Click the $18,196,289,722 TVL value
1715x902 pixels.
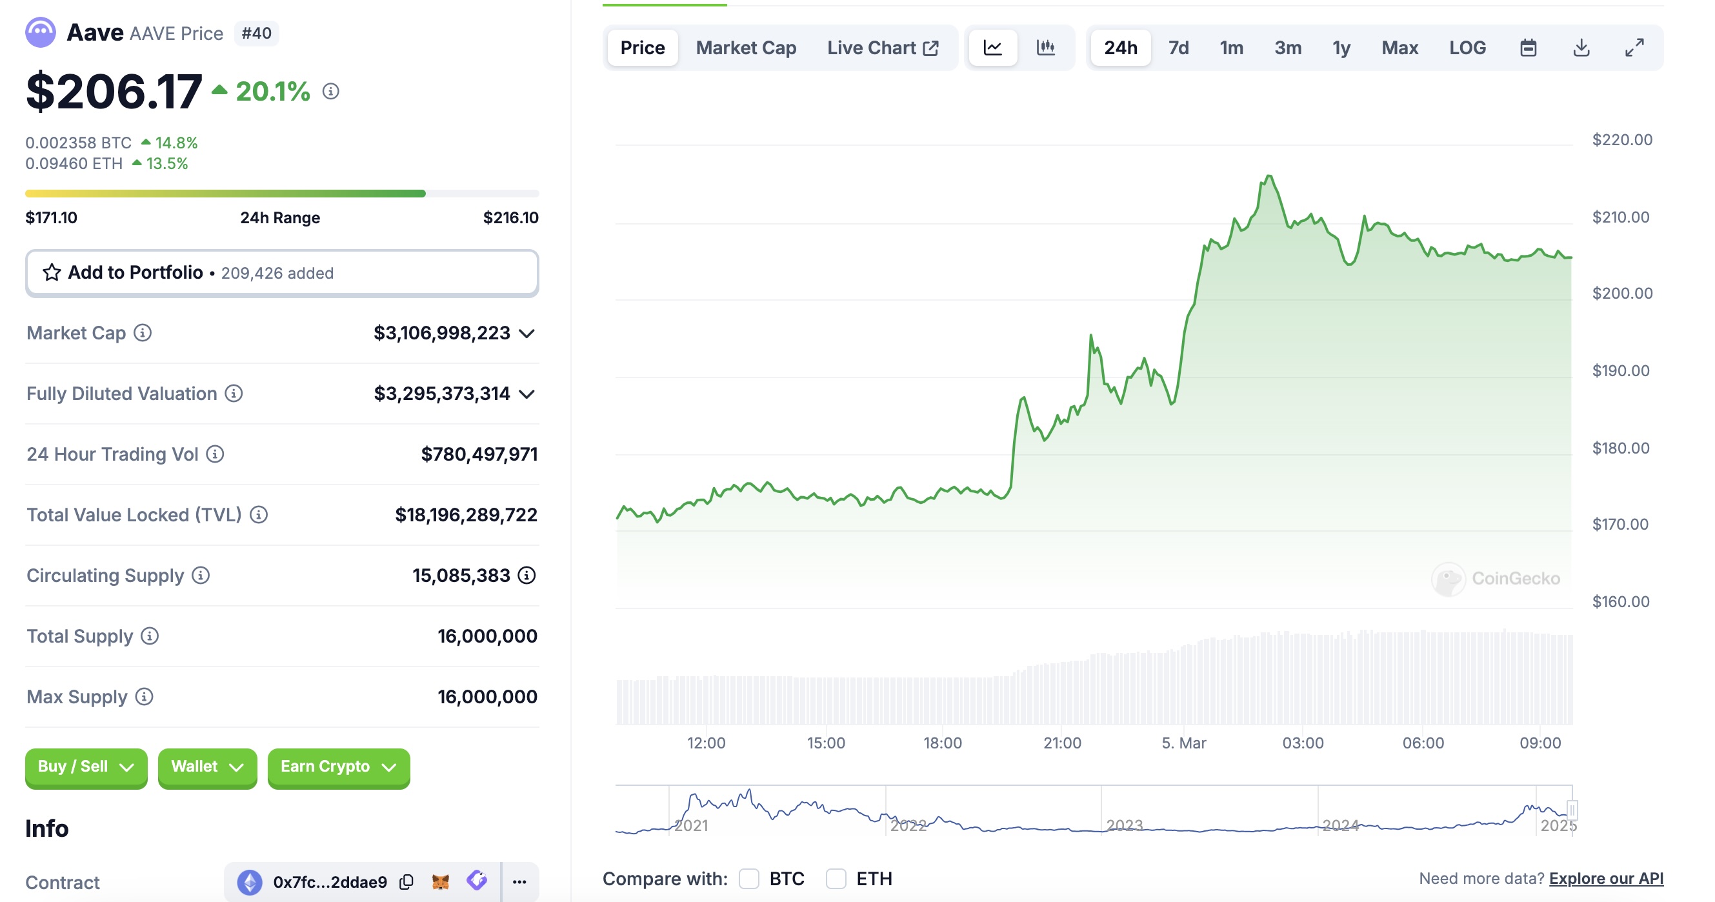[x=466, y=514]
